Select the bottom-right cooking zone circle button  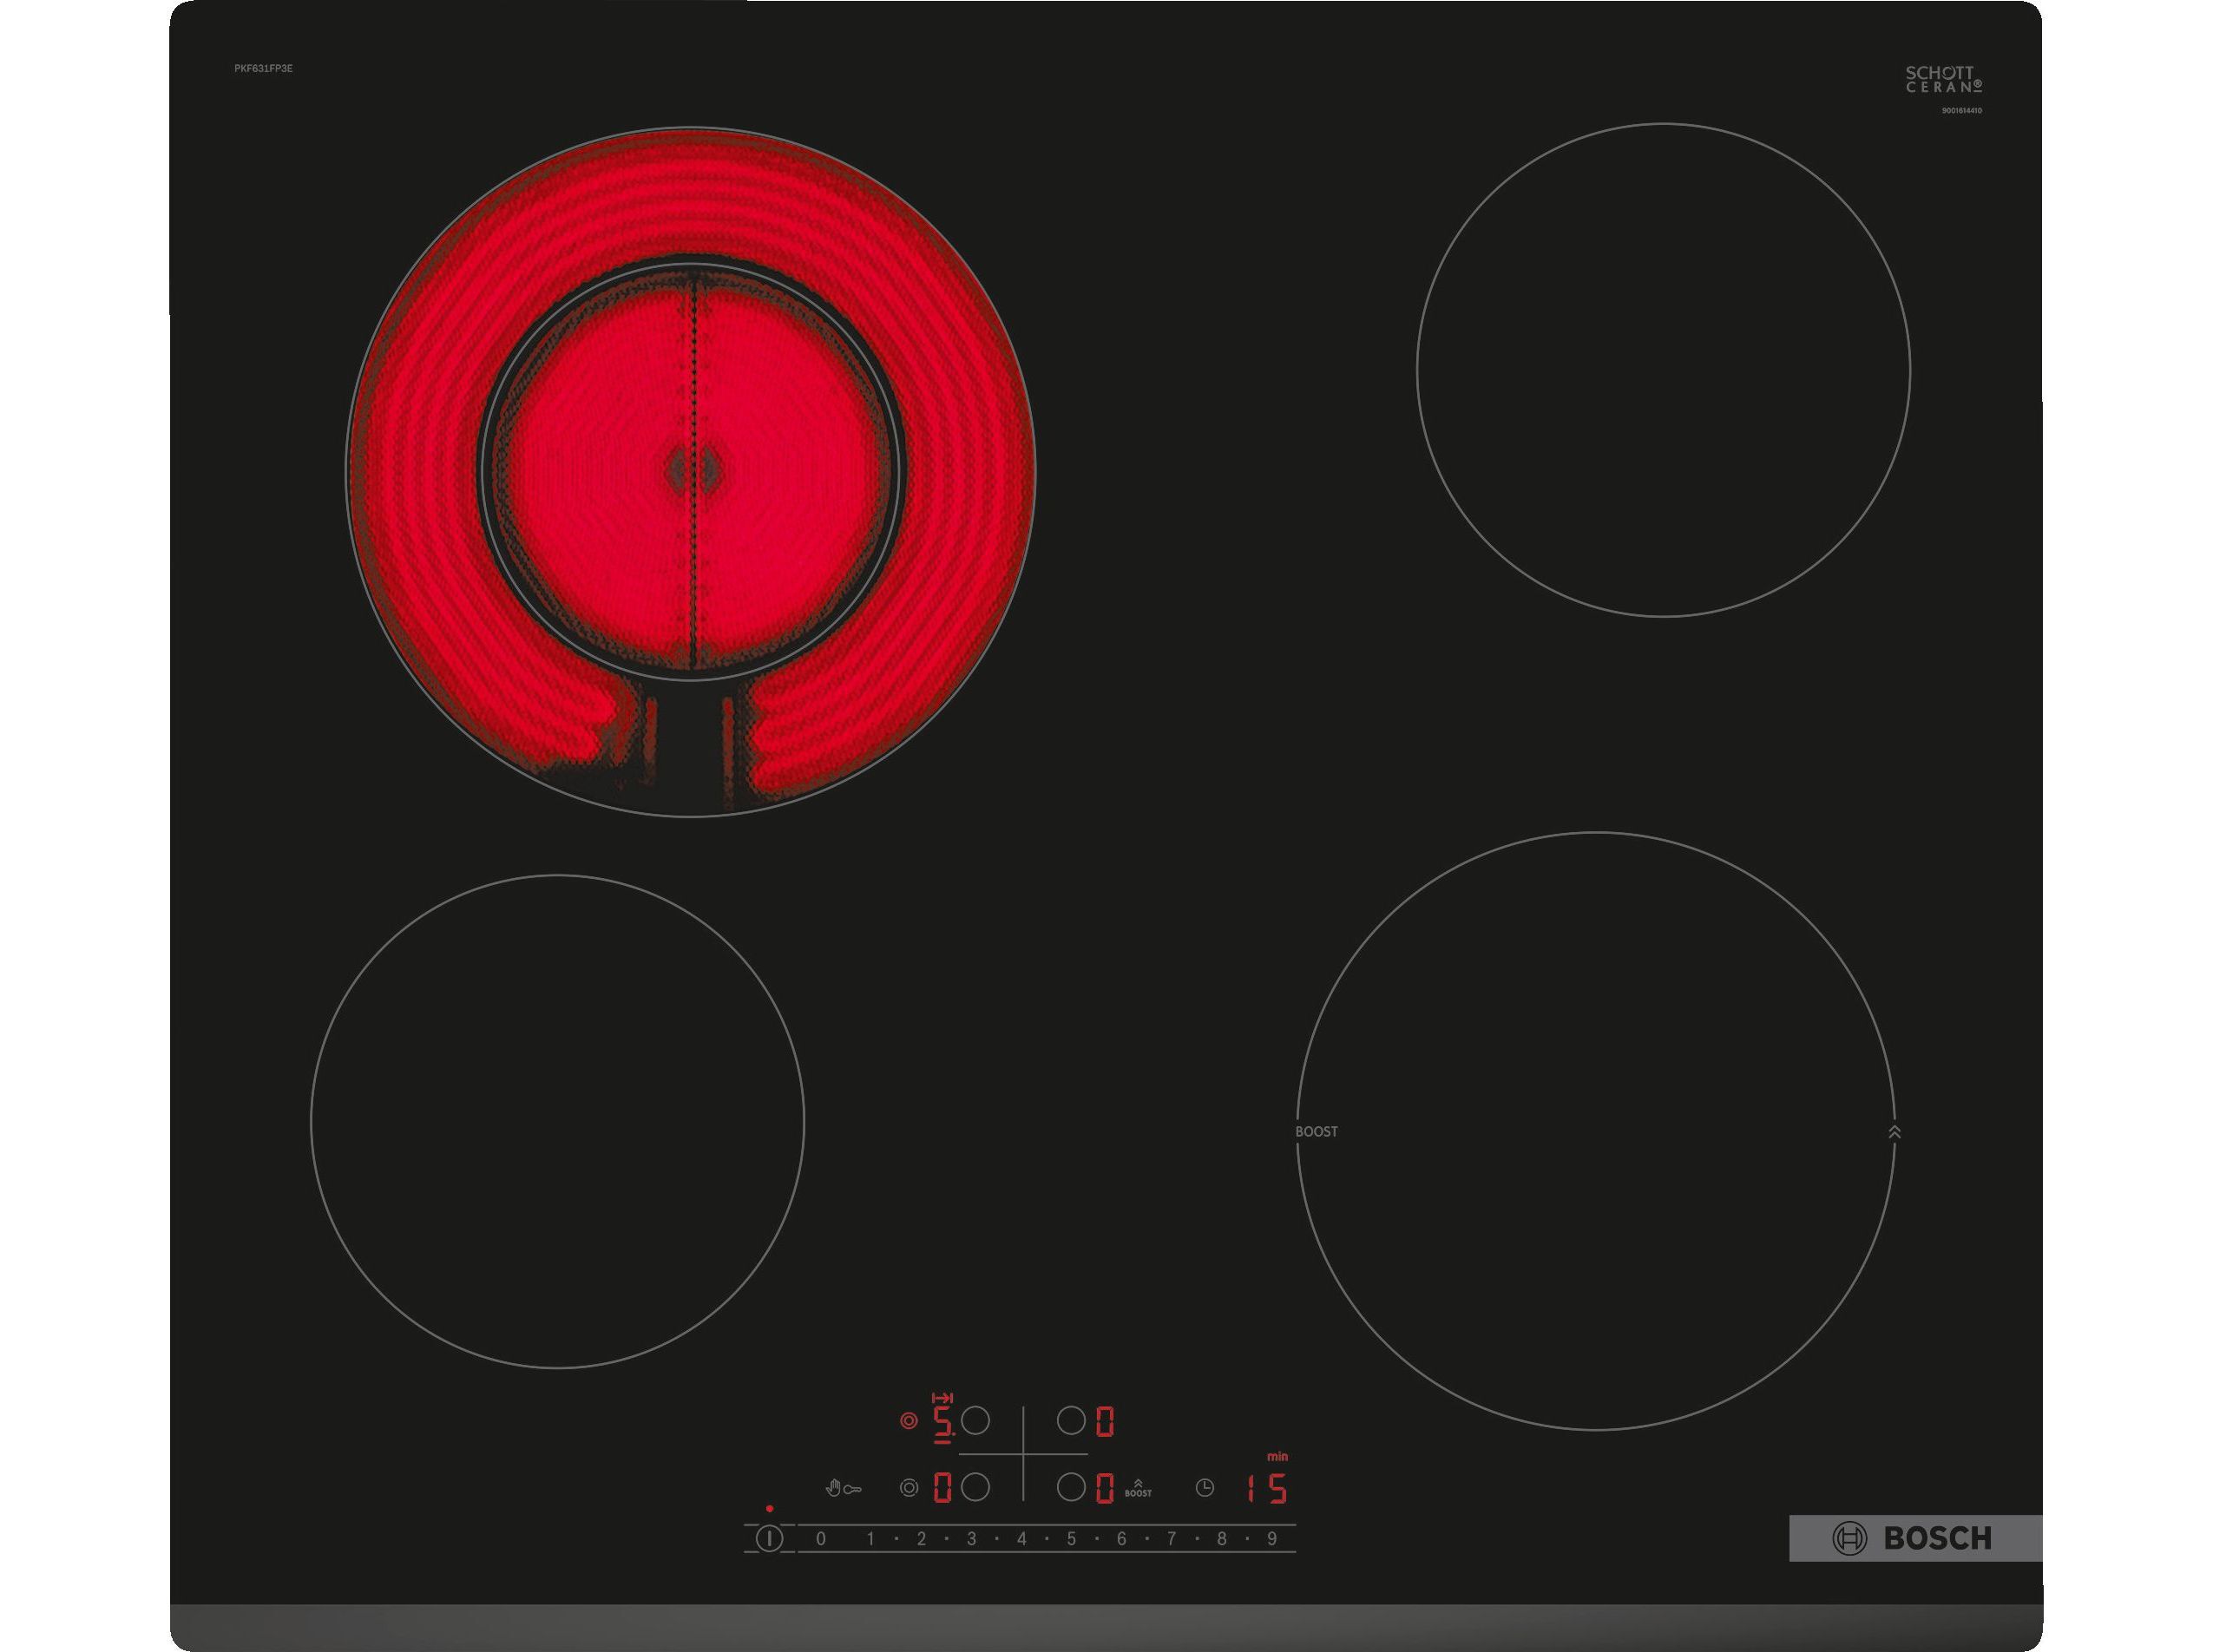(1071, 1488)
